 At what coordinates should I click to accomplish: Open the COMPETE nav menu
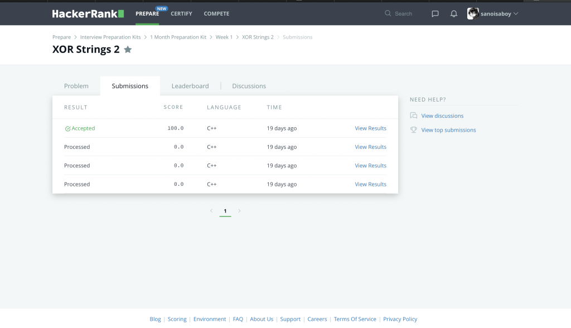point(216,14)
